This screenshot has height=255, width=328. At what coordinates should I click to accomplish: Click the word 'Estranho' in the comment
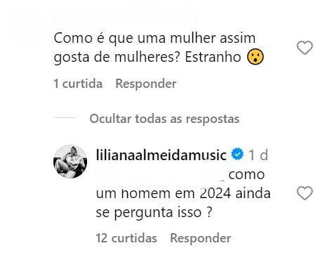(213, 57)
